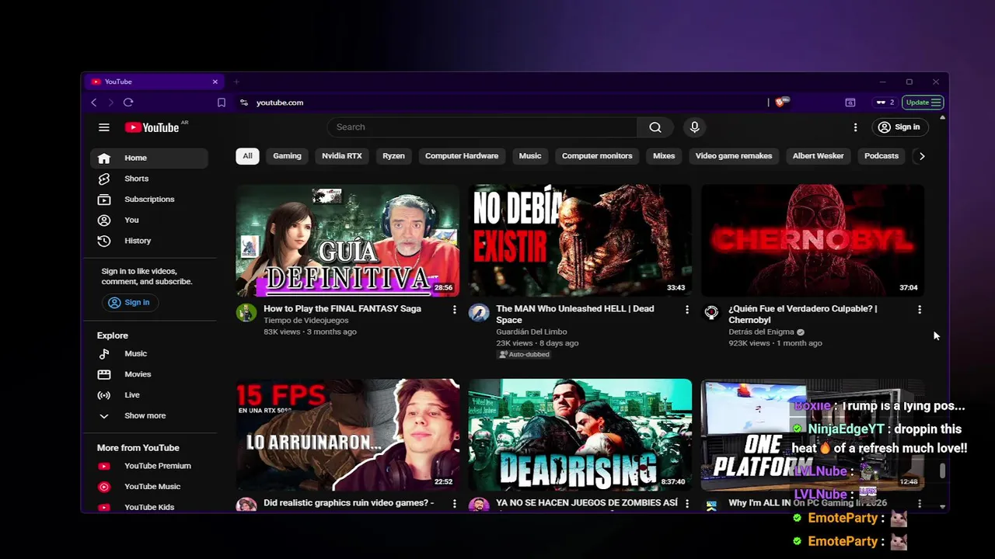Select the Computer Hardware filter chip
Image resolution: width=995 pixels, height=559 pixels.
462,156
